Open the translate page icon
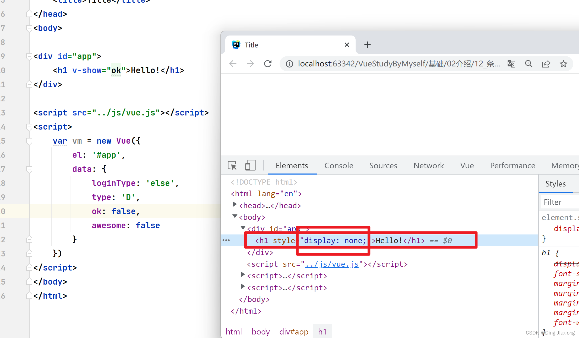This screenshot has width=579, height=338. (511, 64)
